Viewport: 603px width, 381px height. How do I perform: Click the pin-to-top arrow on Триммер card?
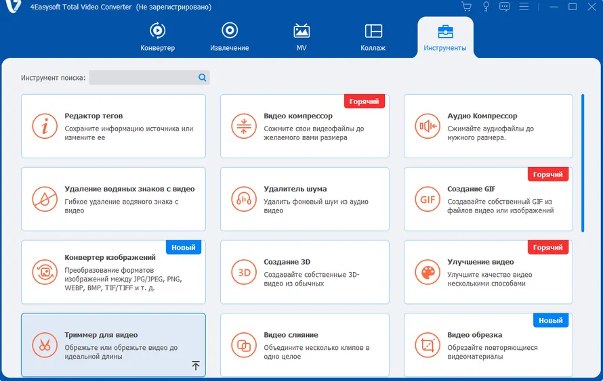[x=196, y=365]
